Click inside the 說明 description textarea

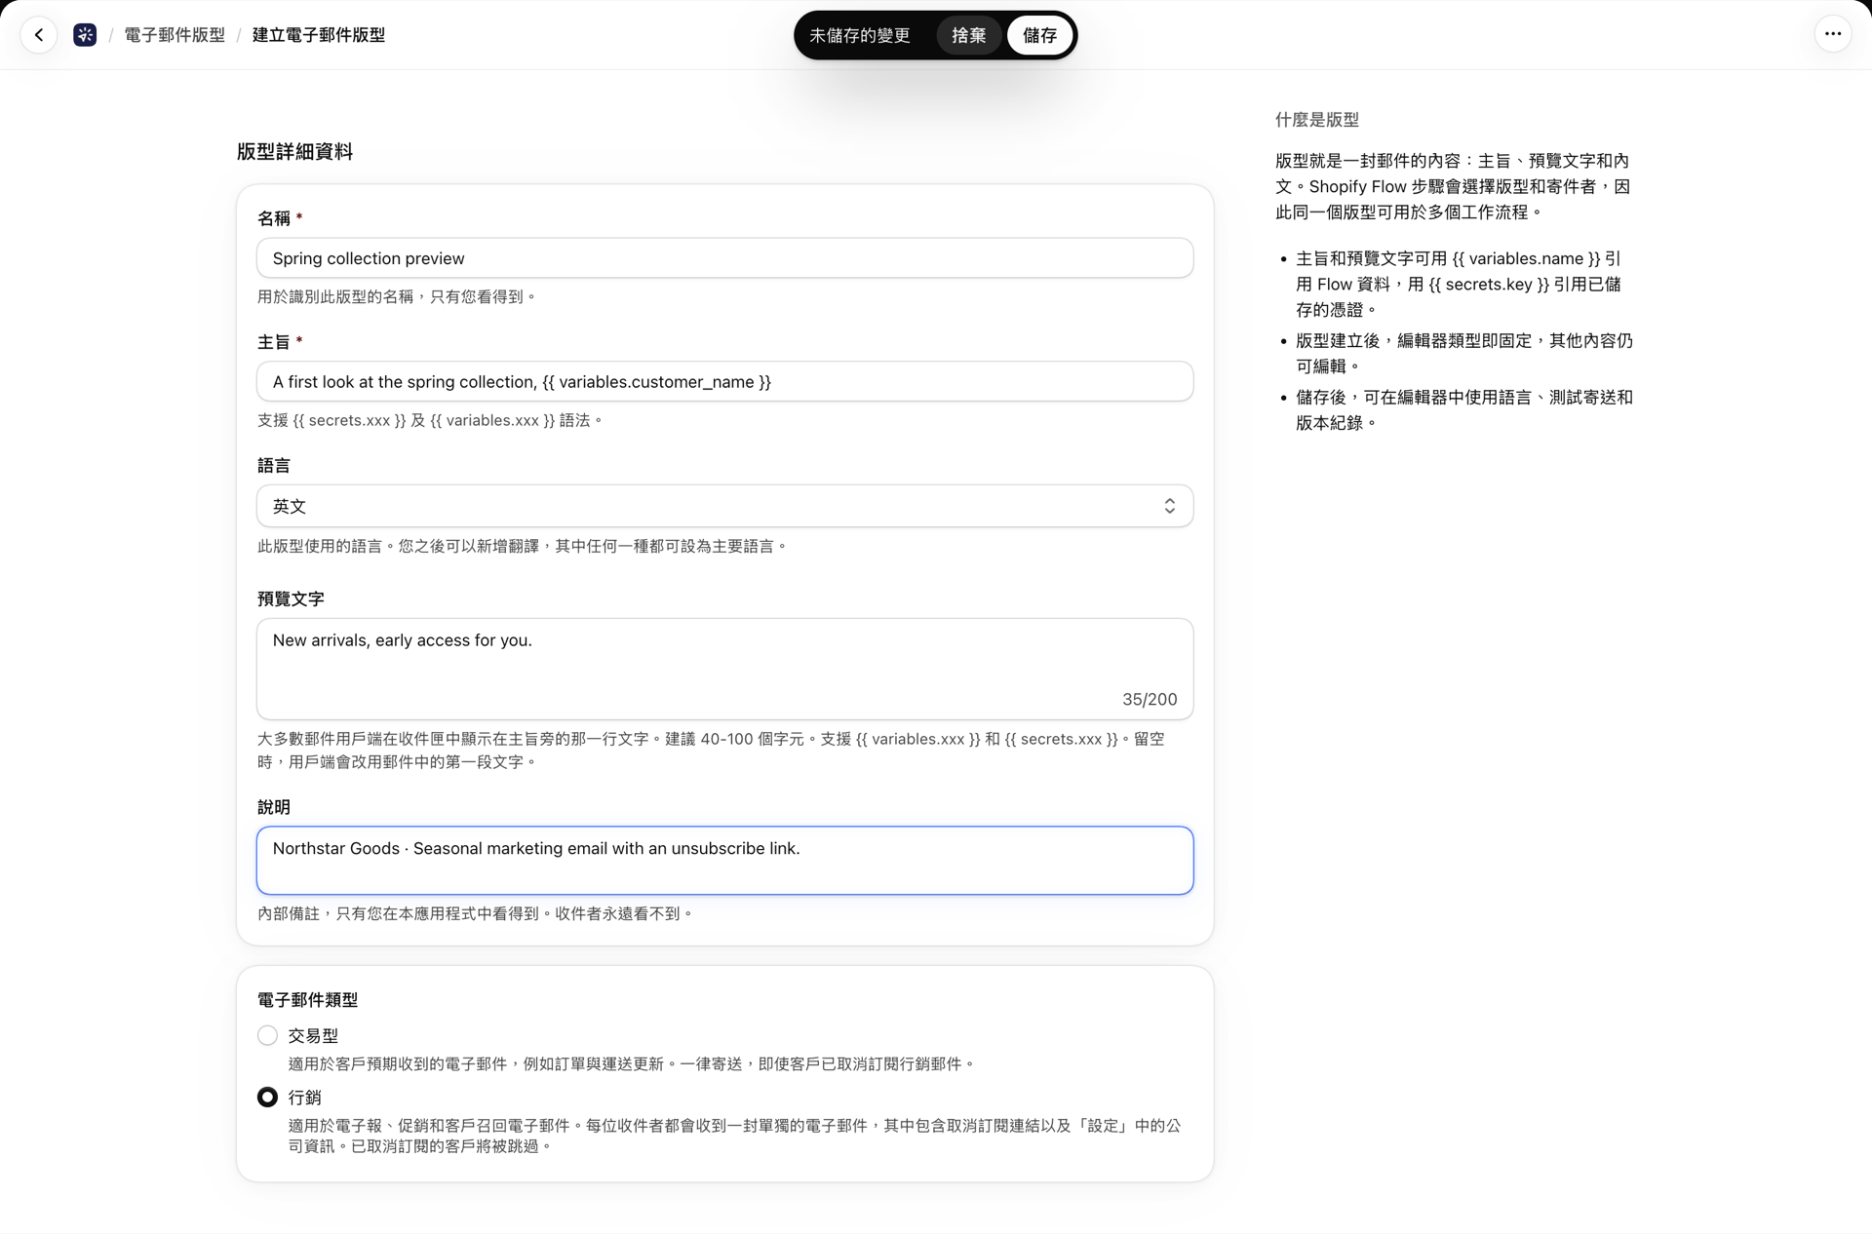[x=724, y=861]
